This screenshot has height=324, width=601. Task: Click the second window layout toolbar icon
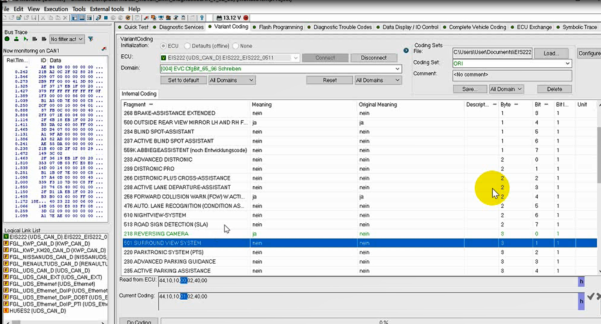coord(82,18)
